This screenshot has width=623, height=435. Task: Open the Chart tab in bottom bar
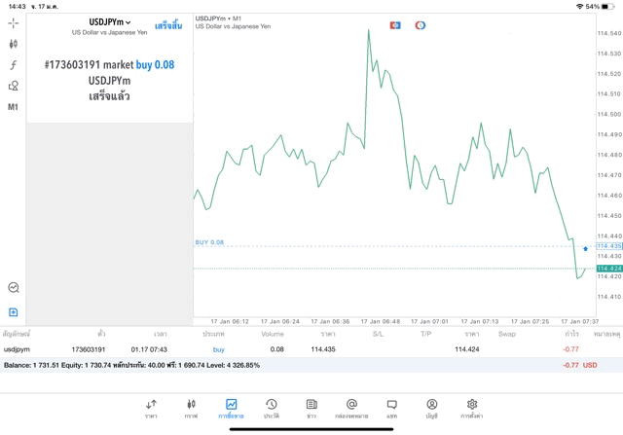click(x=191, y=409)
